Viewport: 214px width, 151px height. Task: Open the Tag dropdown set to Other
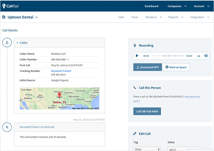pos(147,149)
